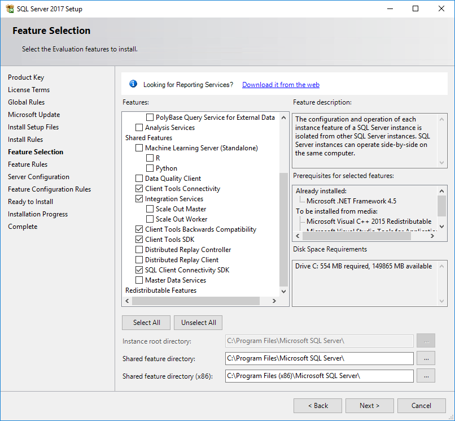This screenshot has width=455, height=421.
Task: Check the Scale Out Worker option
Action: pyautogui.click(x=150, y=219)
